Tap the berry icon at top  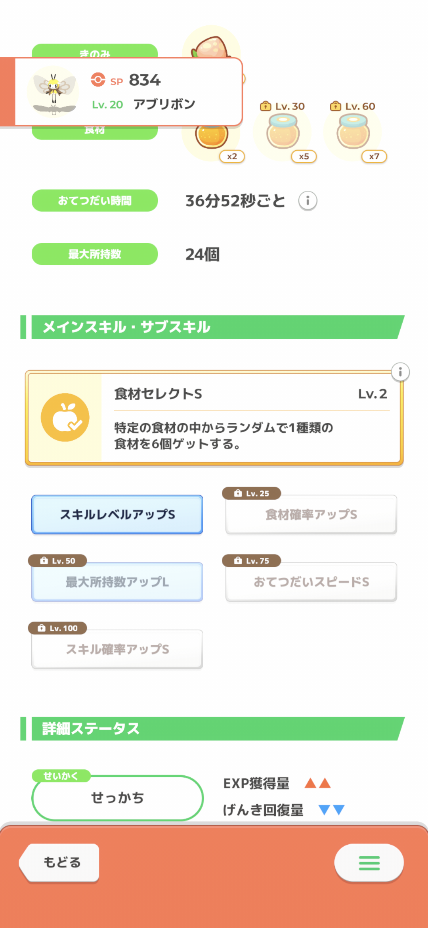point(211,46)
